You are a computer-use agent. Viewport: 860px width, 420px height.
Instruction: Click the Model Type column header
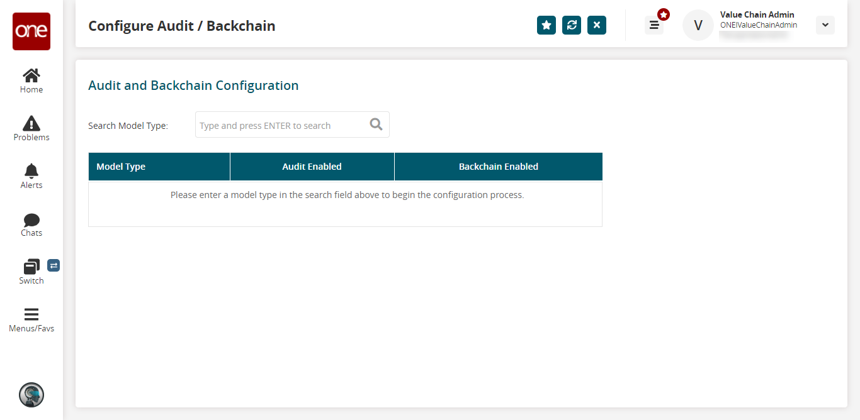click(159, 167)
